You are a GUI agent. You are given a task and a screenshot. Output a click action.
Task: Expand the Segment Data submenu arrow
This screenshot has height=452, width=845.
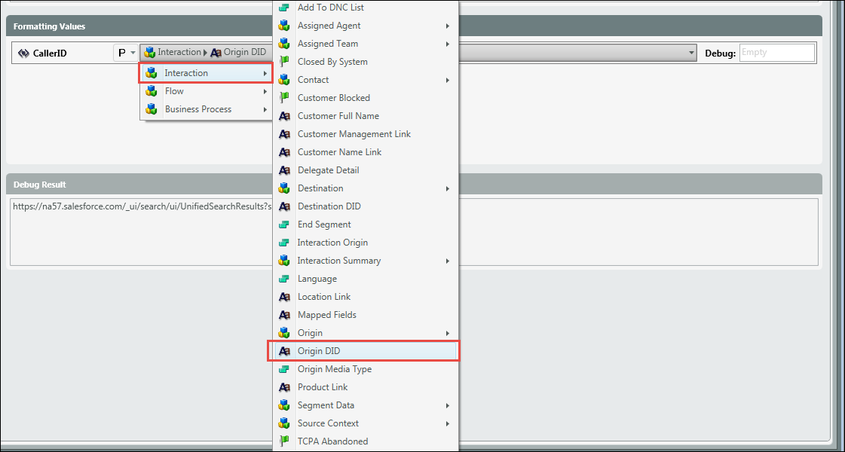coord(448,405)
